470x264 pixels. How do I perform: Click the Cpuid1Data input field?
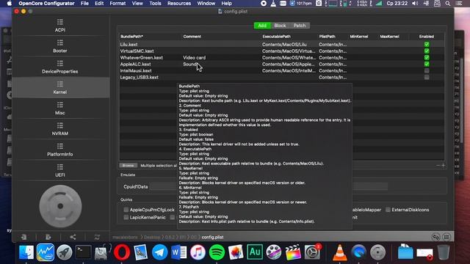pos(268,186)
